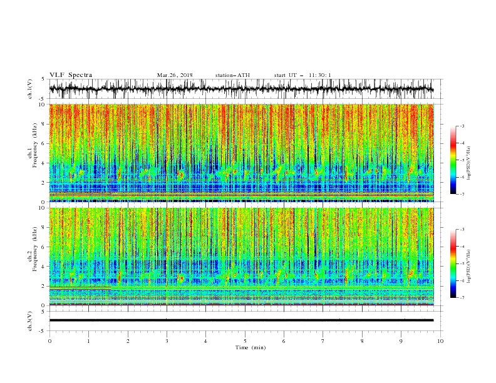Select the "start UT = 11:30:1" text
Viewport: 496px width, 383px height.
(302, 75)
